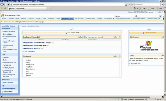Select the Reports navigation tab

pyautogui.click(x=31, y=18)
